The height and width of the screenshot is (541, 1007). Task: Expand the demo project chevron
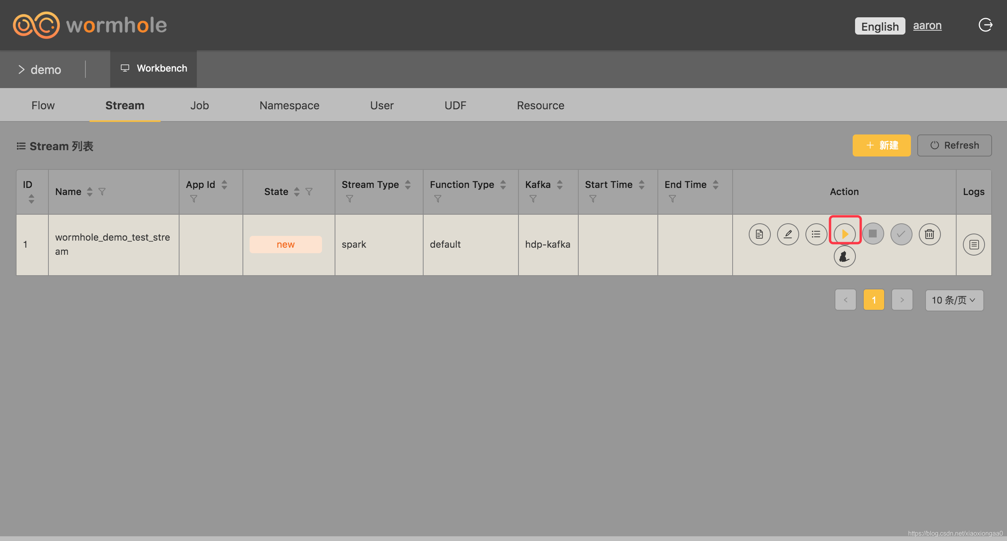coord(21,70)
